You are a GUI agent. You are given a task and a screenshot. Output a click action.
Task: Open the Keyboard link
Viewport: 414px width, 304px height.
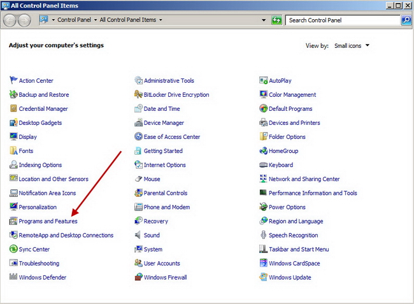[281, 165]
